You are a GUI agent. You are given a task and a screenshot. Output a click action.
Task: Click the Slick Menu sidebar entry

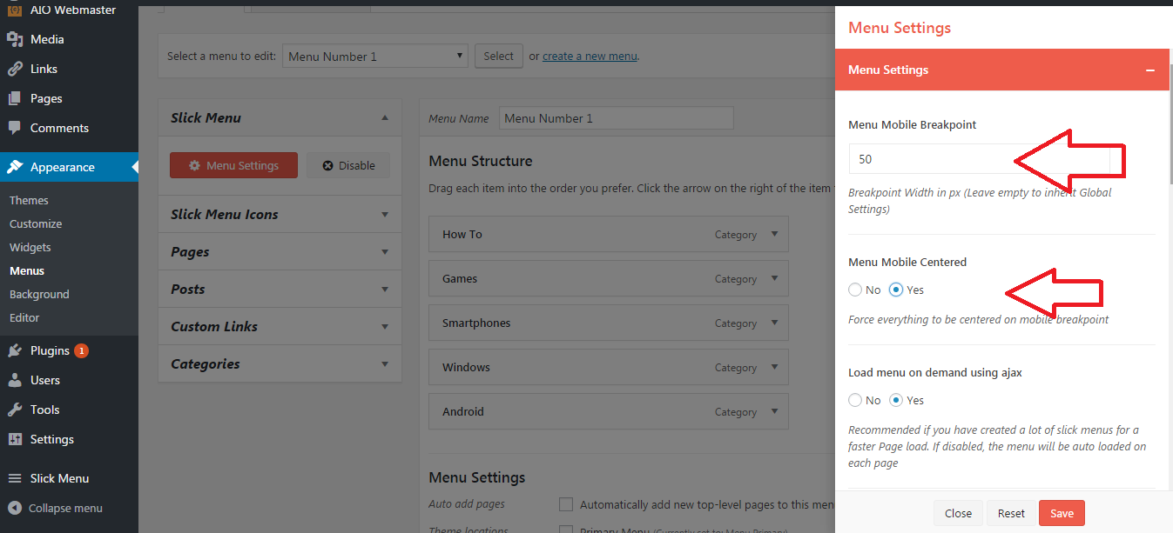point(69,478)
